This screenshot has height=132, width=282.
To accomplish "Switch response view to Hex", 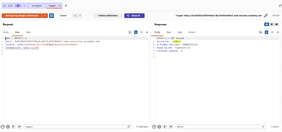I will pyautogui.click(x=180, y=32).
